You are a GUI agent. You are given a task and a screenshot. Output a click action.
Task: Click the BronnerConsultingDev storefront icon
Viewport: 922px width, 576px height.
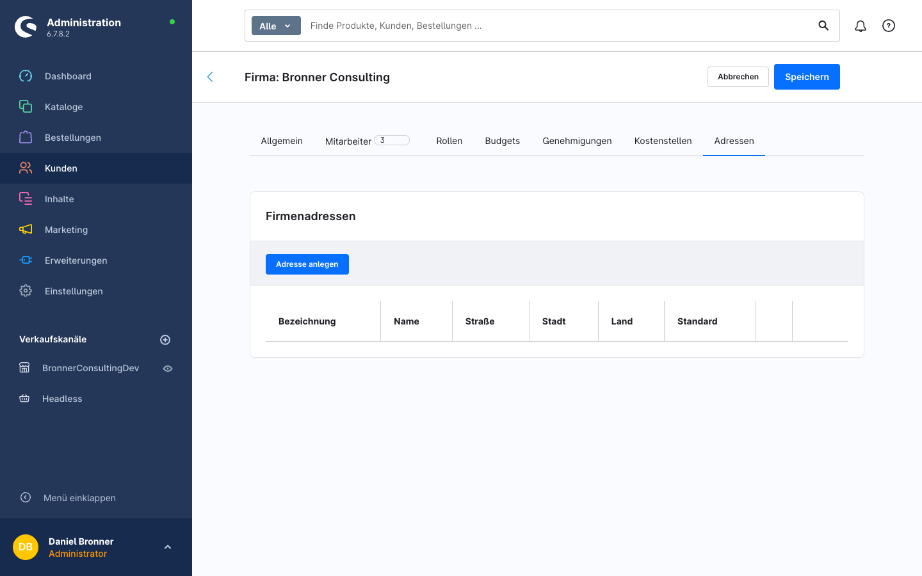point(24,368)
